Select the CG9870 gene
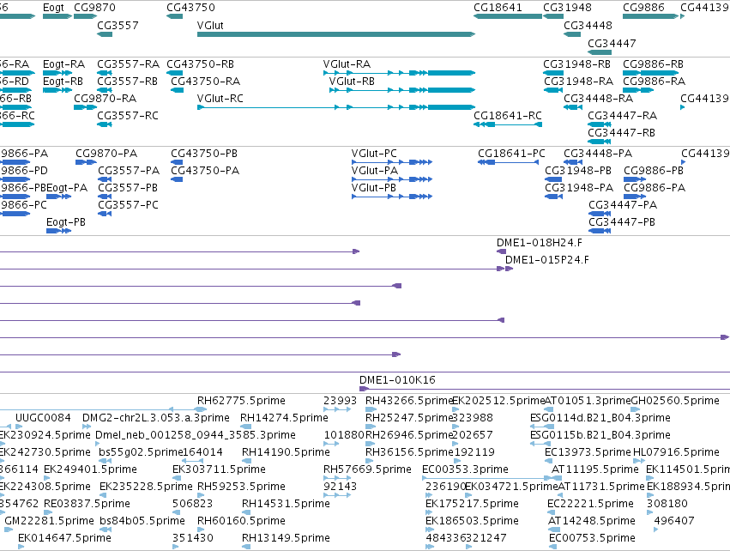The image size is (730, 551). pyautogui.click(x=85, y=16)
